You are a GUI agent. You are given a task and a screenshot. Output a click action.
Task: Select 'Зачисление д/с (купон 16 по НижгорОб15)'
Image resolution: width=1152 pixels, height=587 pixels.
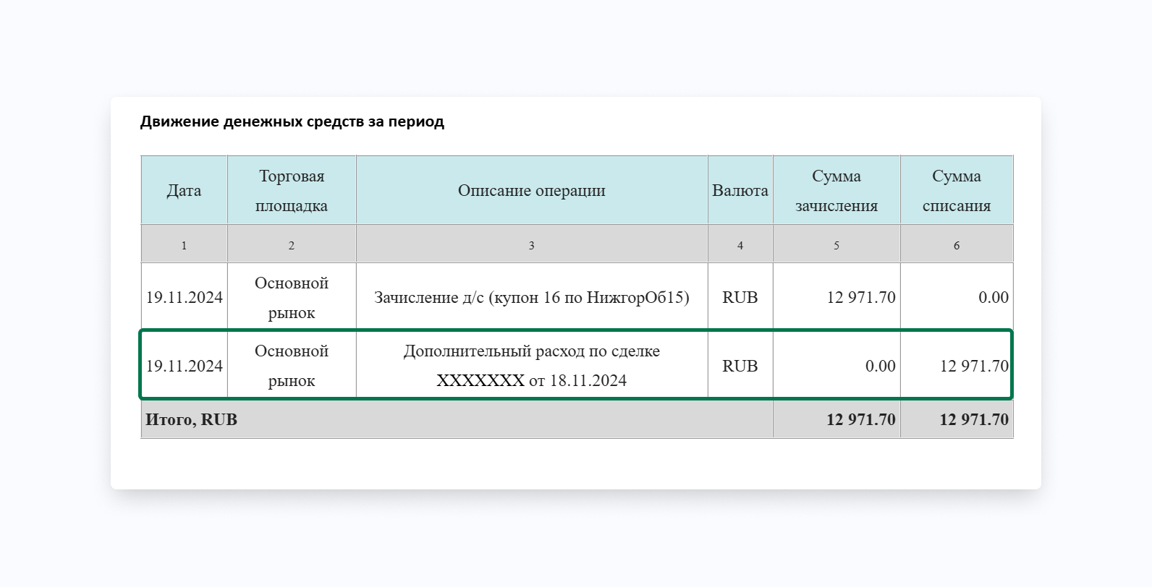click(532, 297)
